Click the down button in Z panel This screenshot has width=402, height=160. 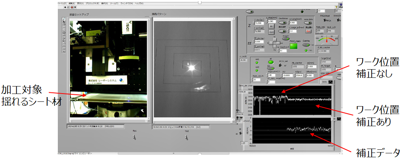tap(271, 32)
